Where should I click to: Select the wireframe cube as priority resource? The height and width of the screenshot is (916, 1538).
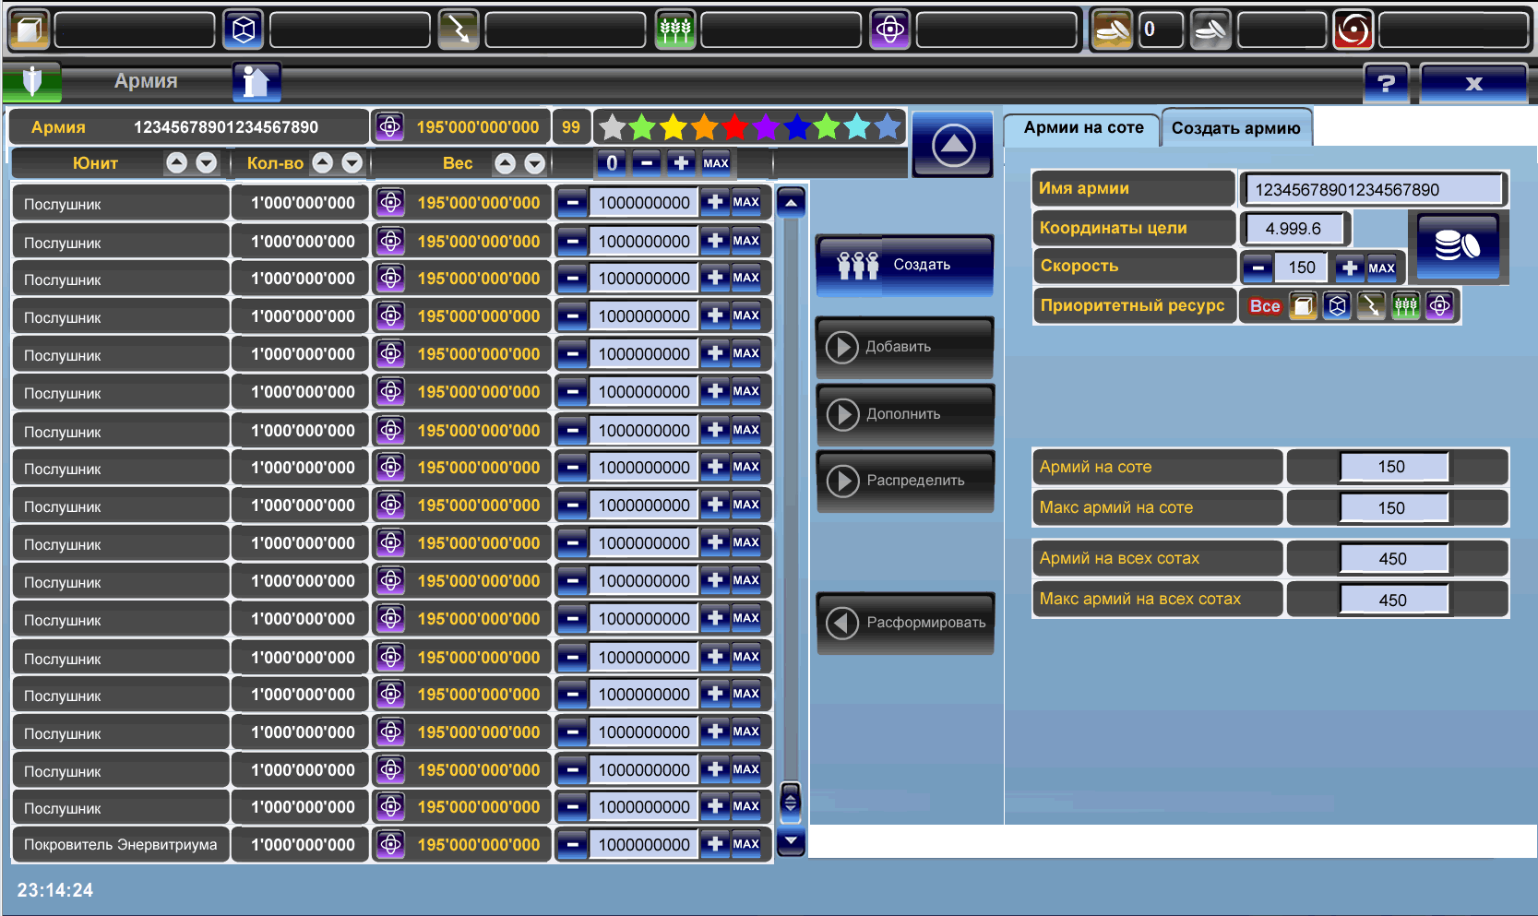coord(1337,306)
